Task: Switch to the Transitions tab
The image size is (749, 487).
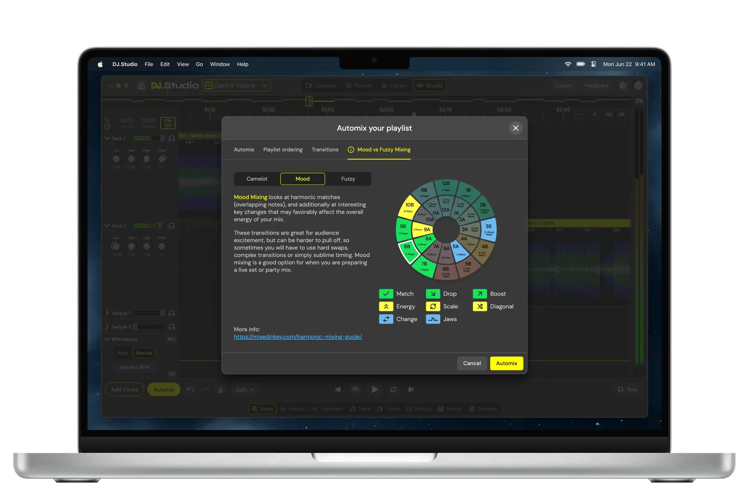Action: point(325,150)
